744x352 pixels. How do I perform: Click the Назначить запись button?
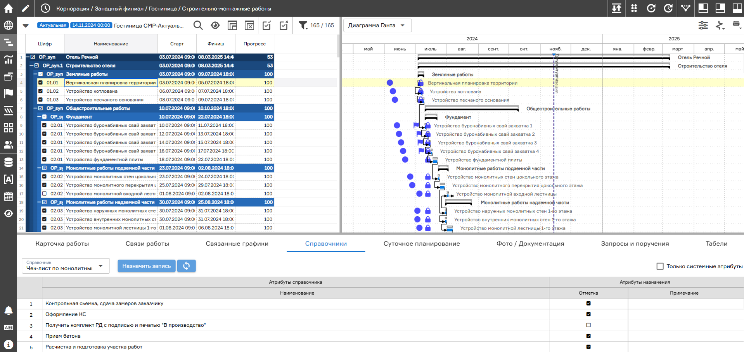[x=147, y=266]
